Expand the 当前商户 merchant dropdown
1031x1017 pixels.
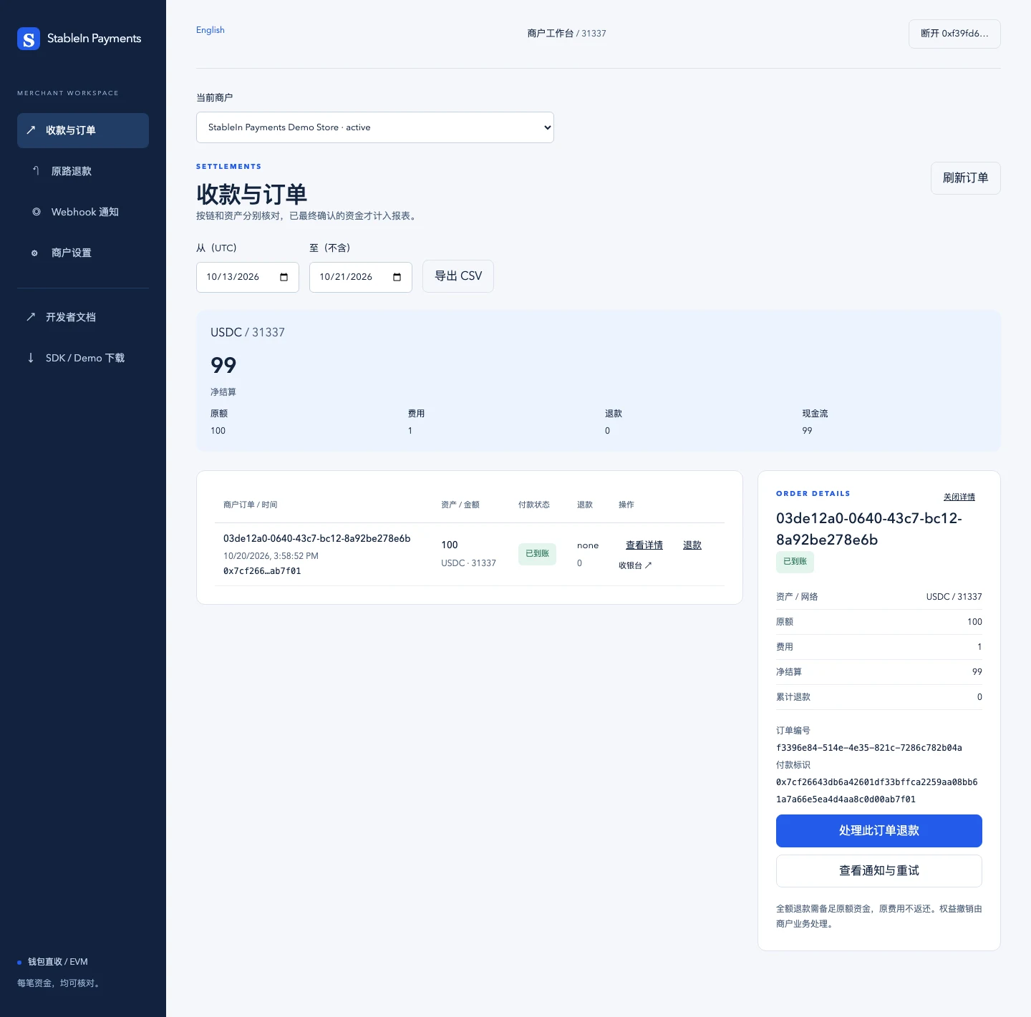pos(375,127)
